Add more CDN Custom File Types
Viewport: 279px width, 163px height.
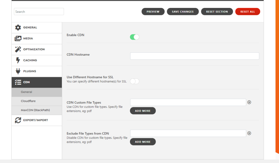[x=143, y=111]
